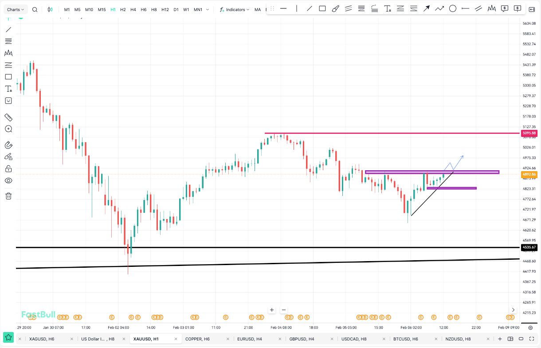Delete drawings with the trash icon
This screenshot has width=541, height=348.
(8, 196)
